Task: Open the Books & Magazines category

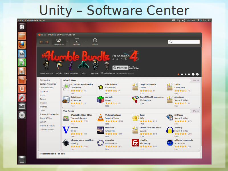Action: point(48,84)
